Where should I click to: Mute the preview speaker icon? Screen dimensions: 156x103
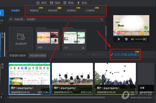click(x=132, y=39)
